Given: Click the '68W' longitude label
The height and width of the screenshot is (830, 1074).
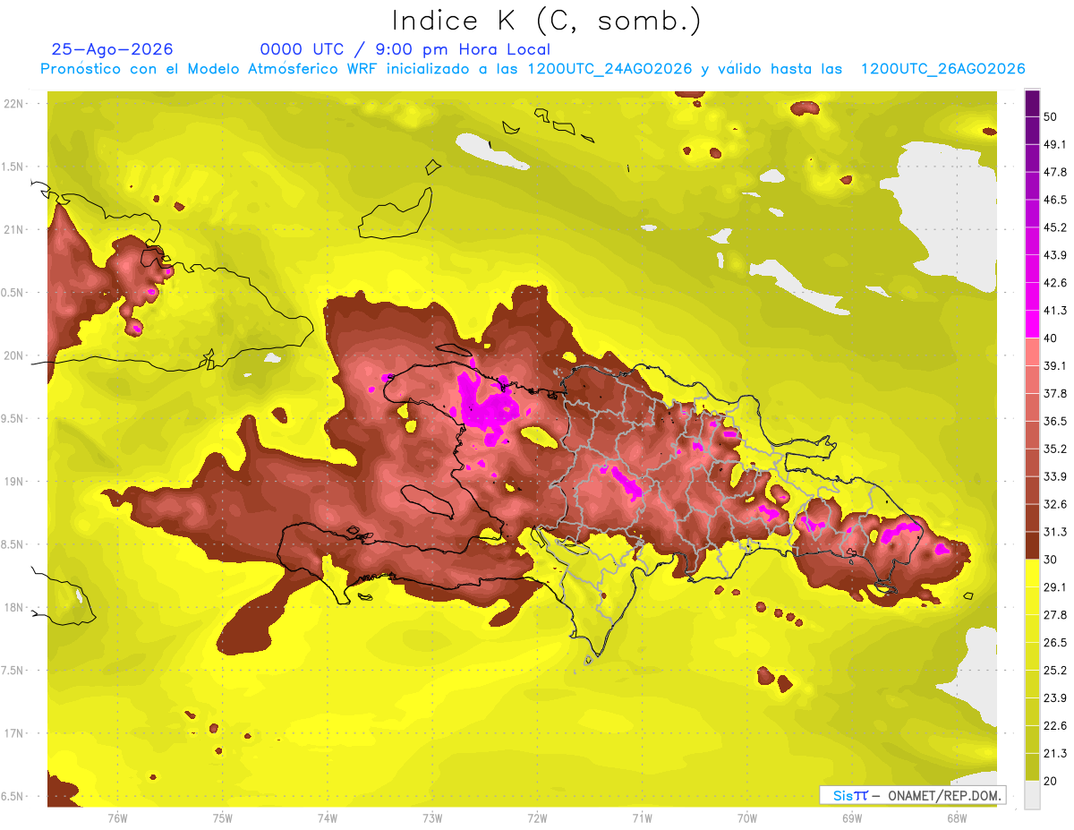Looking at the screenshot, I should [x=956, y=817].
